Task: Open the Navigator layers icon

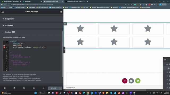Action: 14,88
